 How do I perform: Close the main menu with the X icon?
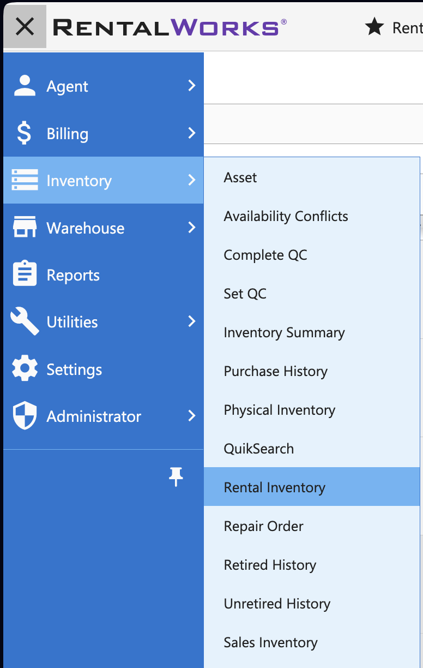pyautogui.click(x=25, y=26)
